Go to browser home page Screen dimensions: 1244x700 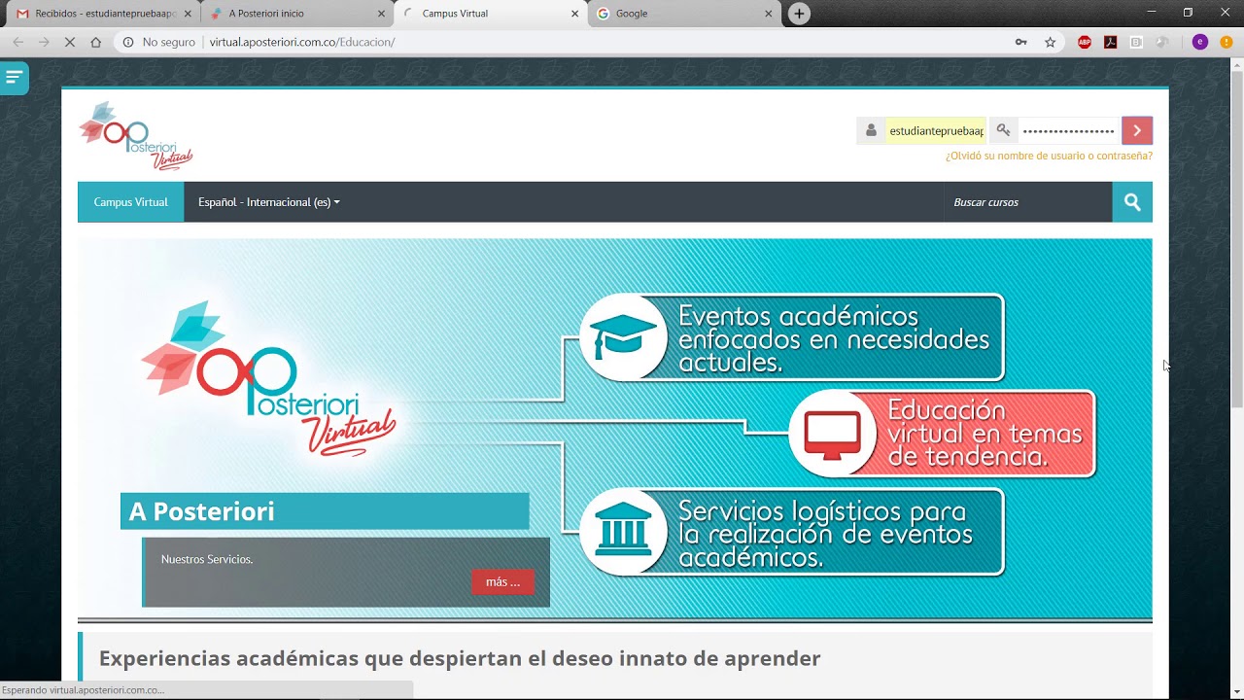95,42
